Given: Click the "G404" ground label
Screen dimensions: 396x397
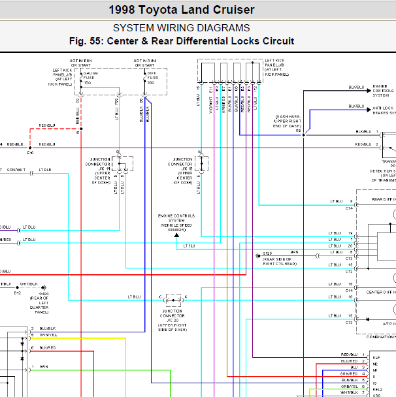Looking at the screenshot, I should point(44,294).
